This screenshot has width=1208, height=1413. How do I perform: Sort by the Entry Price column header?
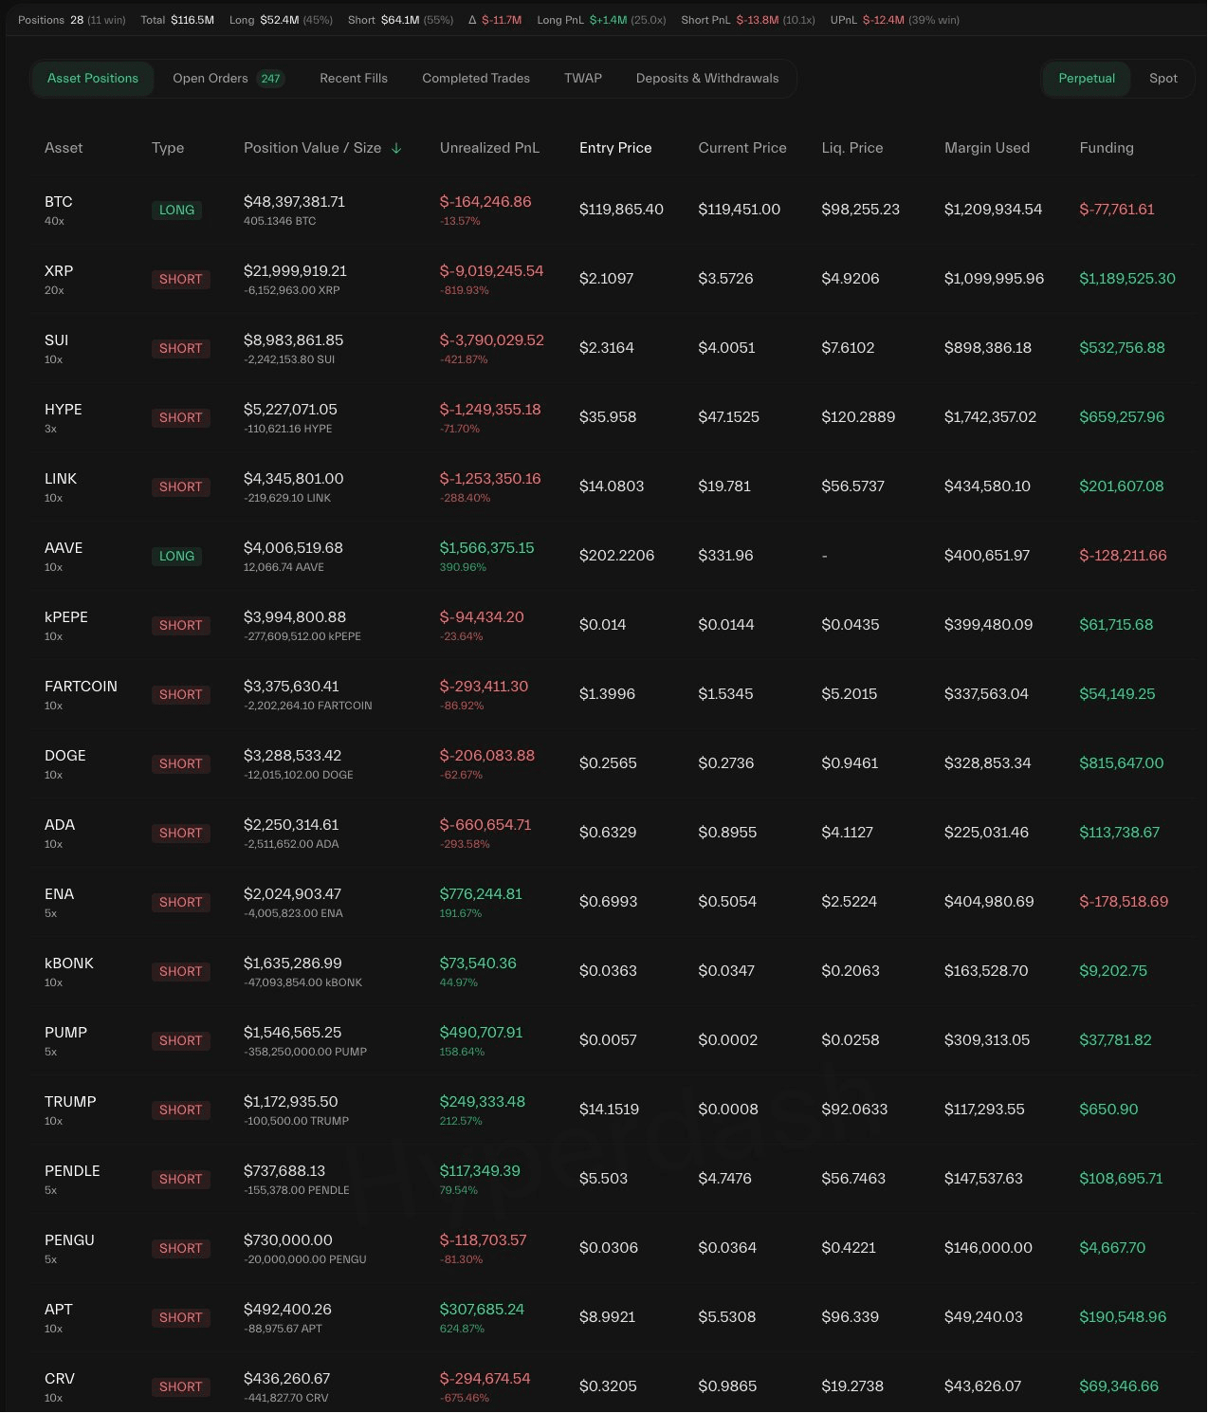(x=615, y=148)
